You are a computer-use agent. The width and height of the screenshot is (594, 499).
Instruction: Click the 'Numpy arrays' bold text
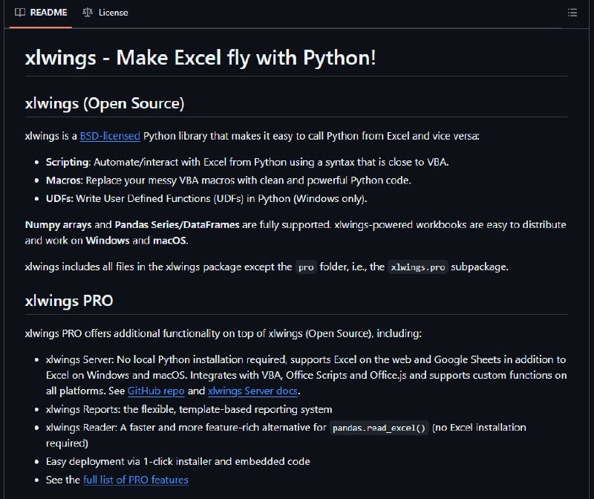(59, 225)
